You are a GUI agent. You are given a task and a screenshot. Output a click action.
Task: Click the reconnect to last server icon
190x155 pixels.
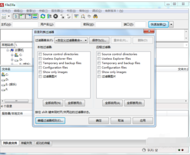pos(68,16)
